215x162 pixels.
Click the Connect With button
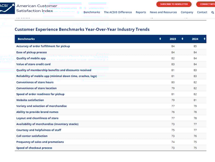[x=206, y=4]
